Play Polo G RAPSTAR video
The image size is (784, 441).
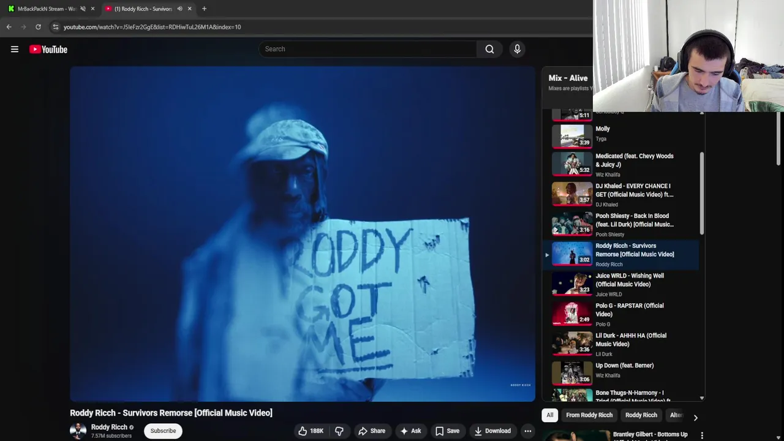point(621,314)
